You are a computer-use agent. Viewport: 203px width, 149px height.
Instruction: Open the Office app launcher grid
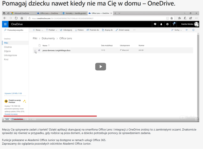click(x=6, y=24)
